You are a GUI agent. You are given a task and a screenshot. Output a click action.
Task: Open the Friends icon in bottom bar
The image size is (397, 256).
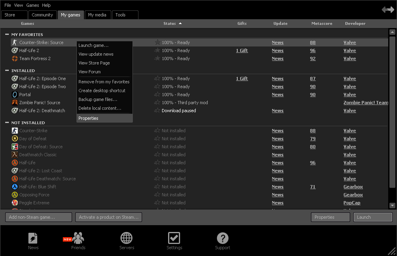(78, 238)
